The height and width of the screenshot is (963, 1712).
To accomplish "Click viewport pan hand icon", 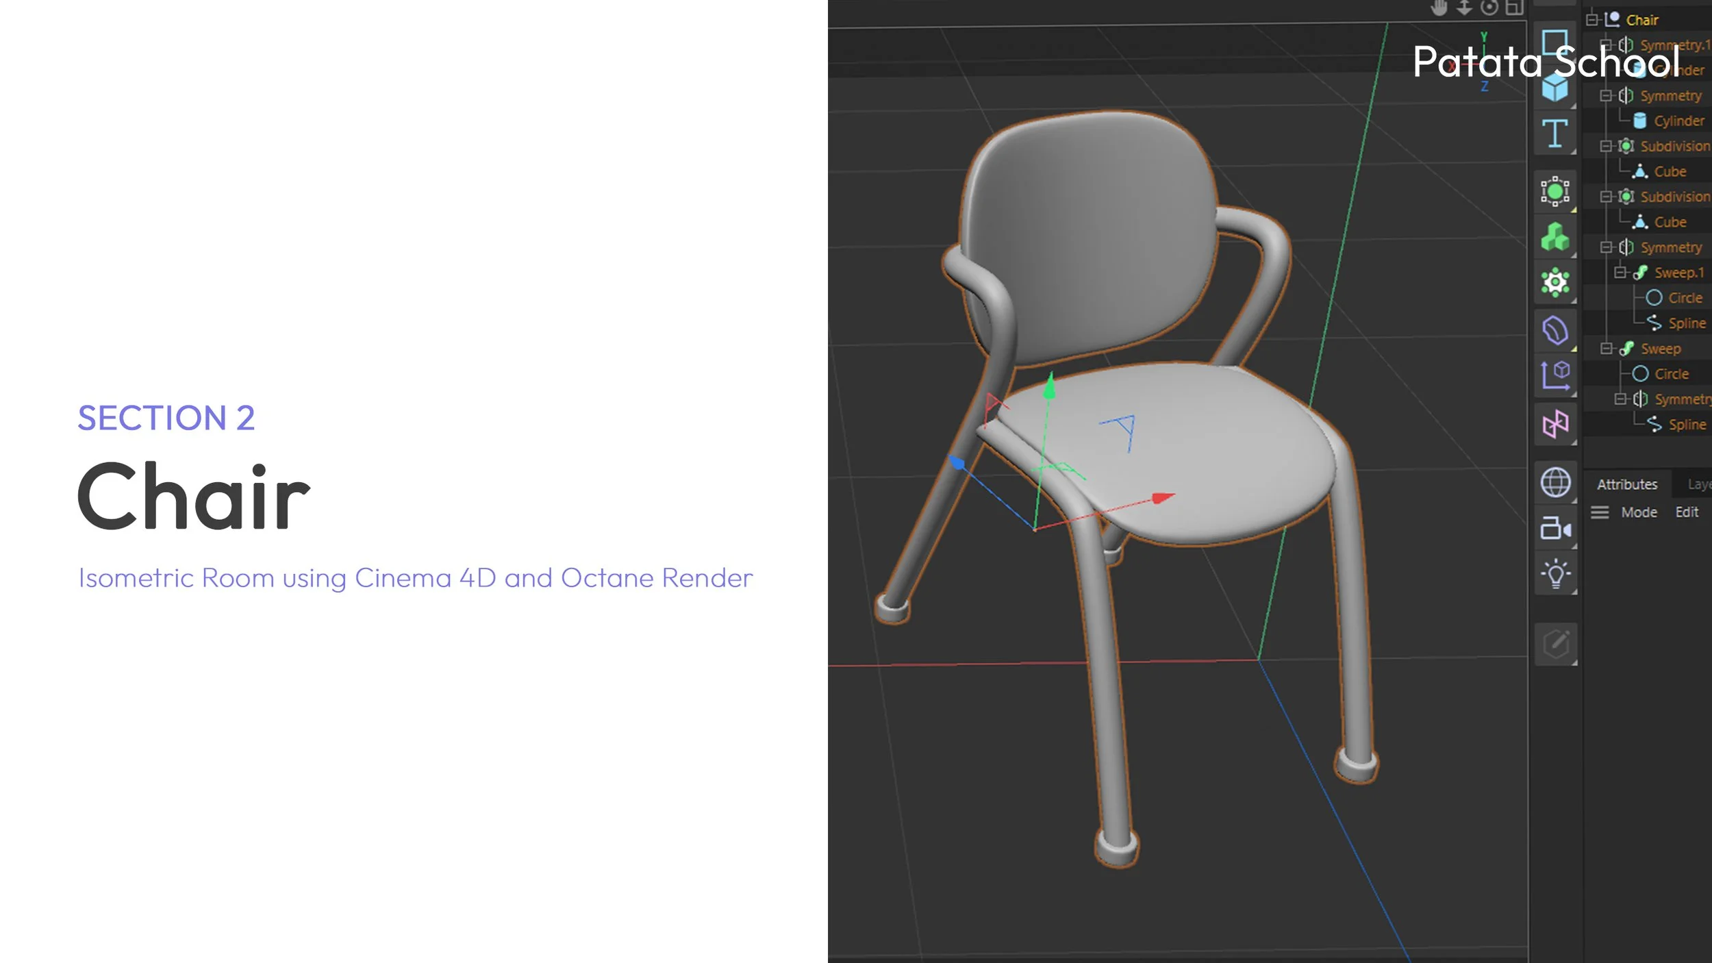I will (x=1439, y=8).
